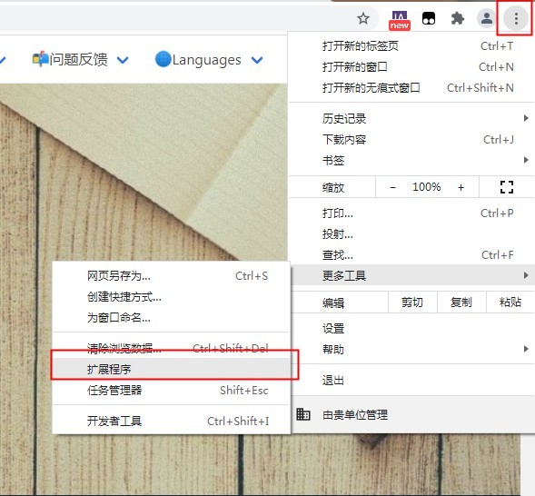Select 清除浏览数据... in submenu

pyautogui.click(x=172, y=348)
